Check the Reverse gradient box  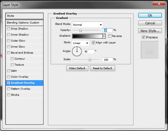pos(110,36)
